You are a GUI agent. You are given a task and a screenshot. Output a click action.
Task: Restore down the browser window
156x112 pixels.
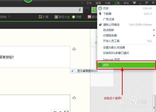pyautogui.click(x=147, y=3)
